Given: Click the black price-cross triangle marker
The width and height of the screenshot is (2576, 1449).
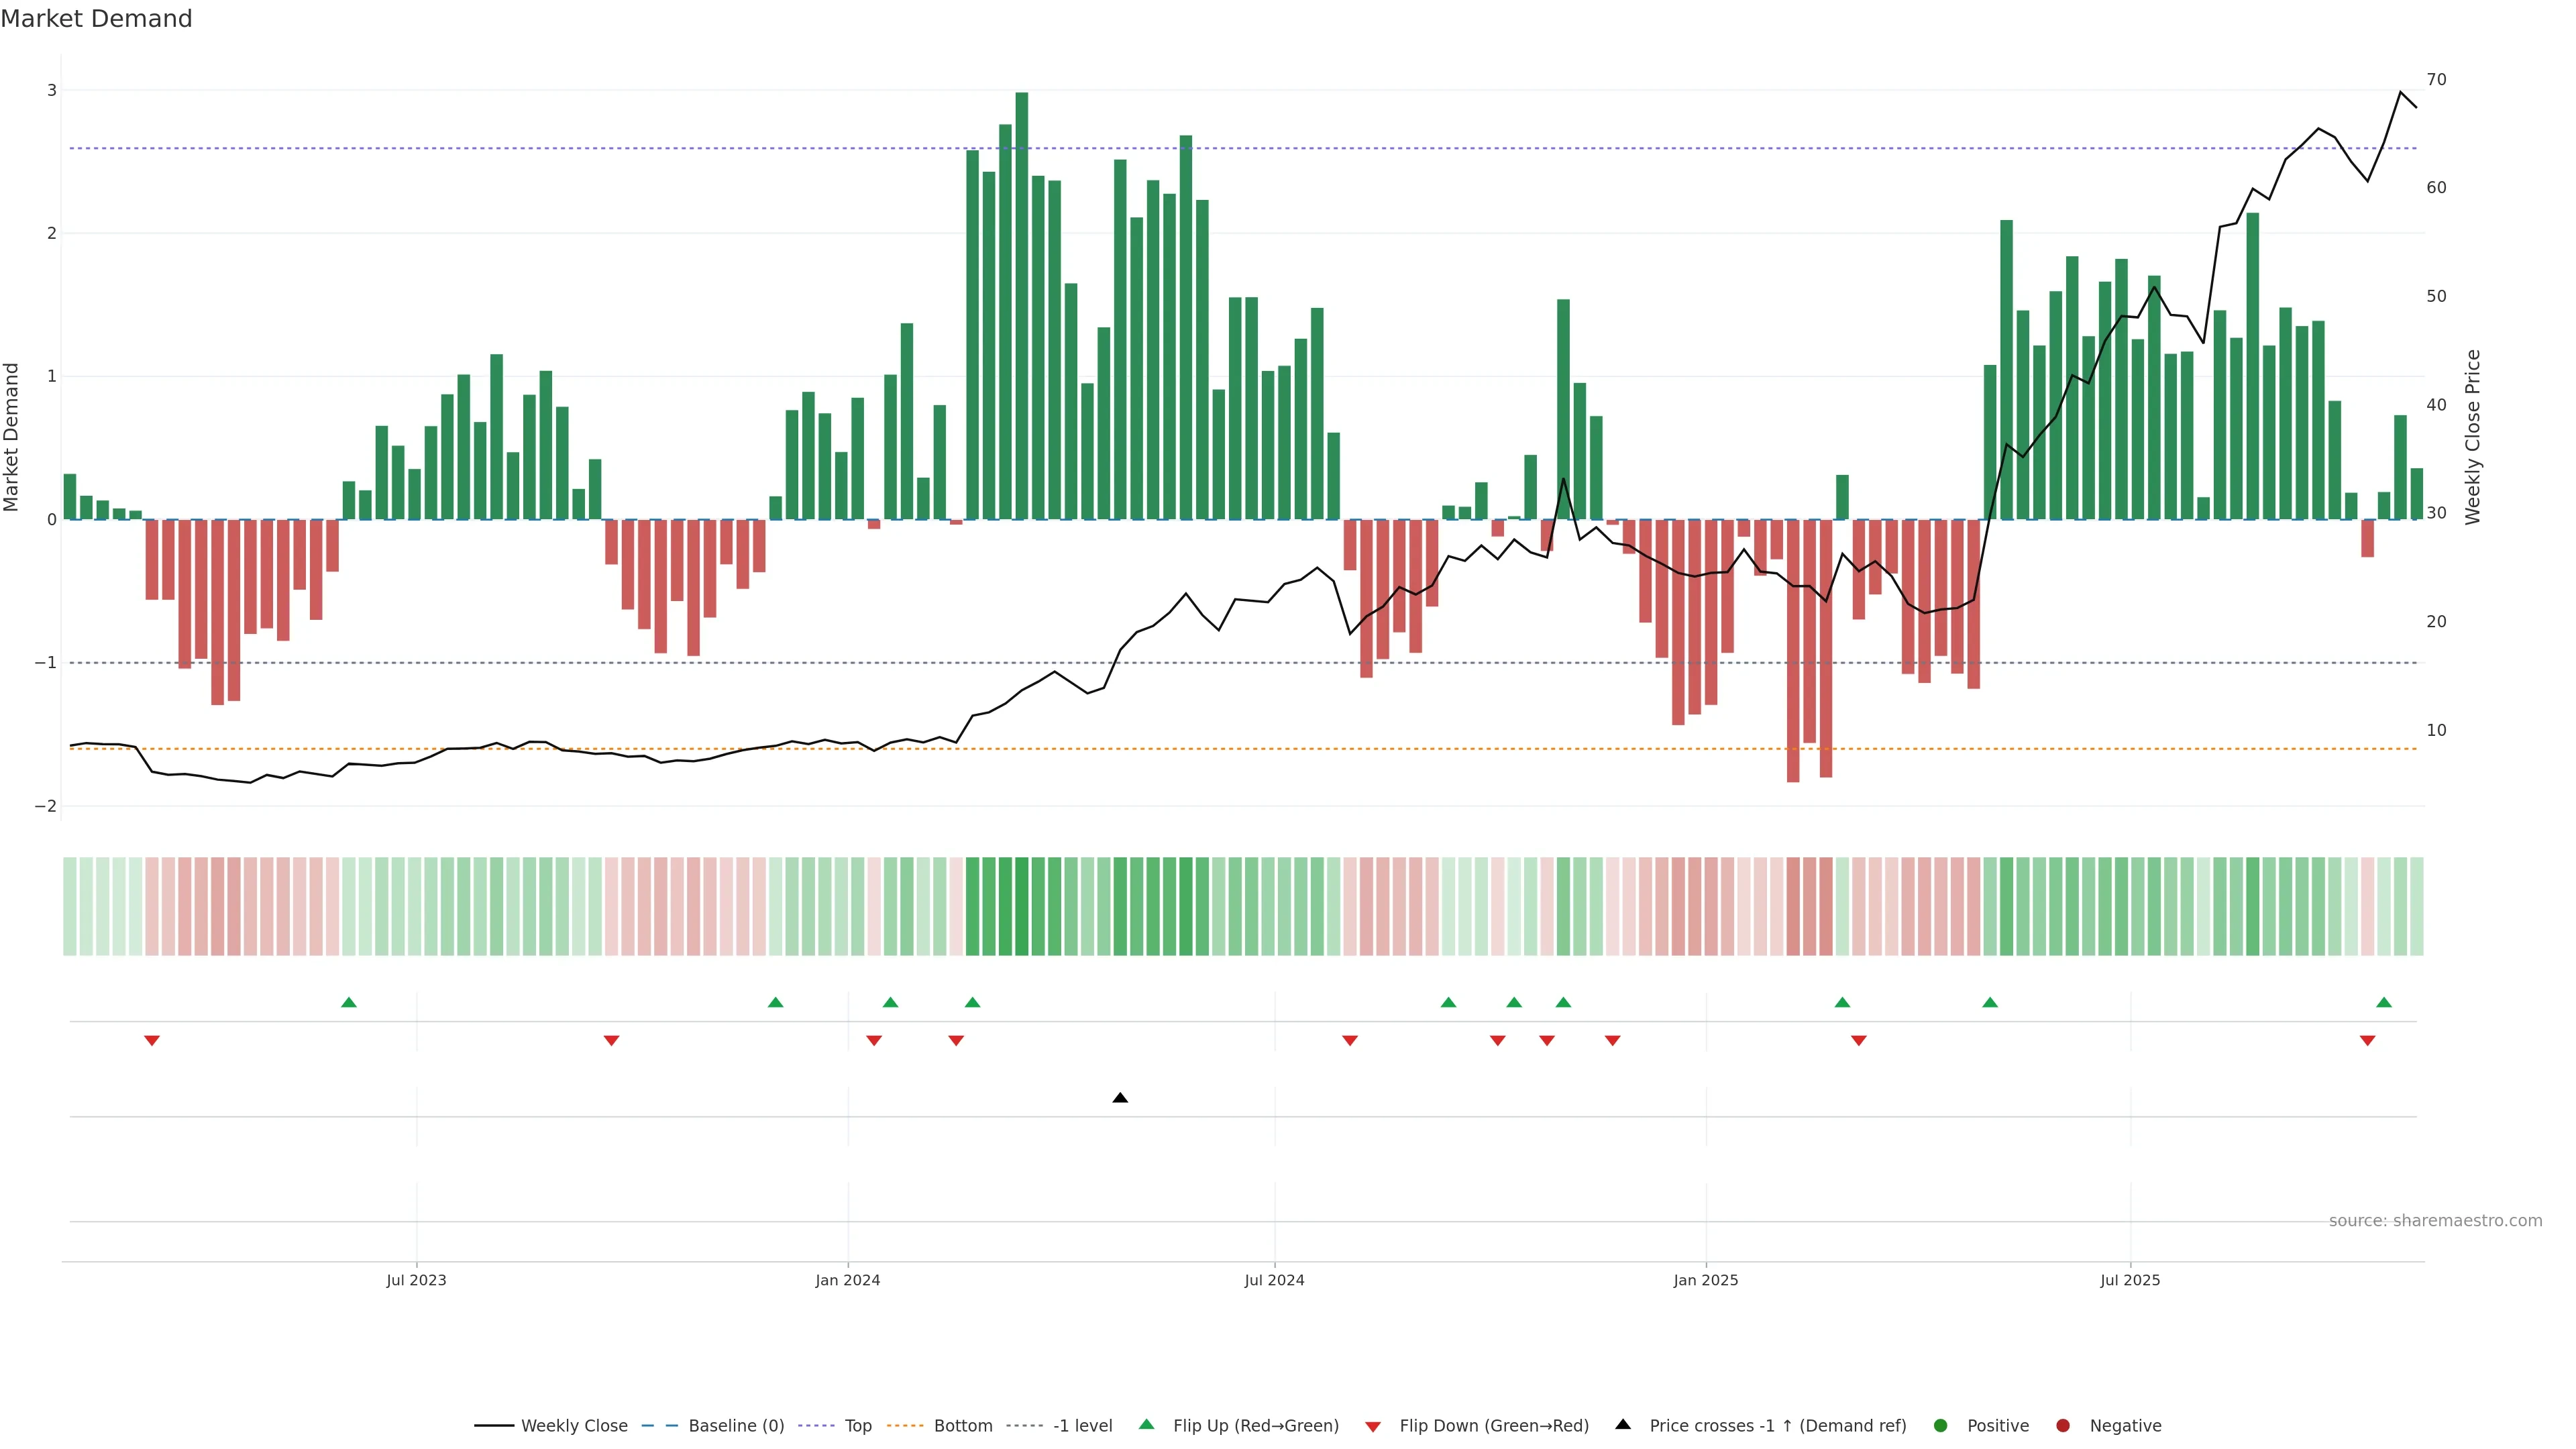Looking at the screenshot, I should (x=1120, y=1098).
